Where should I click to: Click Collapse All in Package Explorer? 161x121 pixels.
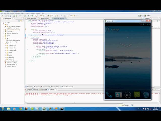[x=19, y=21]
